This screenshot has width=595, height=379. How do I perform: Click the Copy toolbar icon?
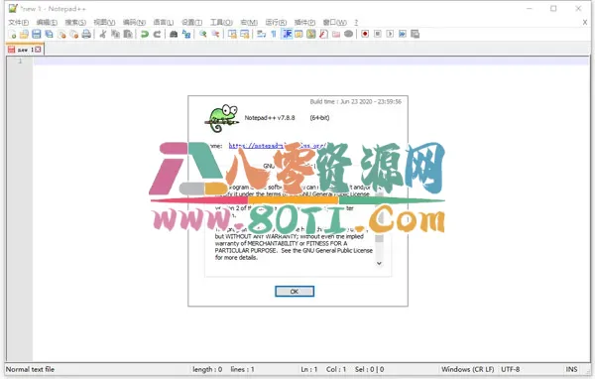click(115, 34)
